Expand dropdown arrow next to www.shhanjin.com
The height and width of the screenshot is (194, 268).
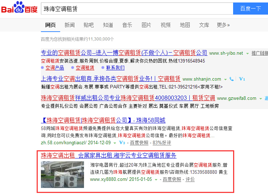click(x=225, y=80)
